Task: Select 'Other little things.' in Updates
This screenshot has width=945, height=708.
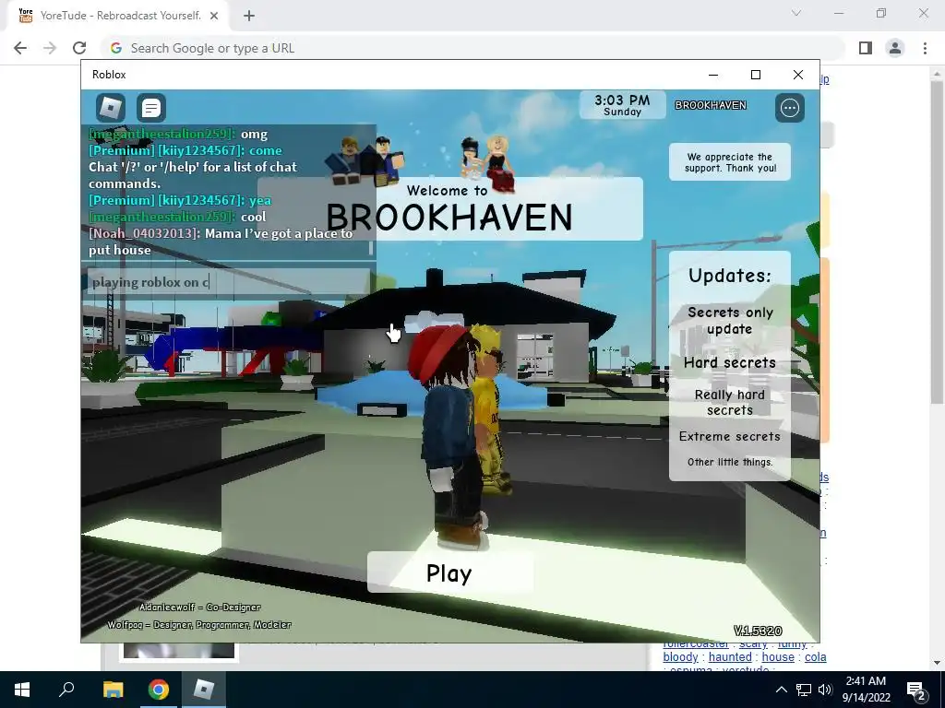Action: coord(730,463)
